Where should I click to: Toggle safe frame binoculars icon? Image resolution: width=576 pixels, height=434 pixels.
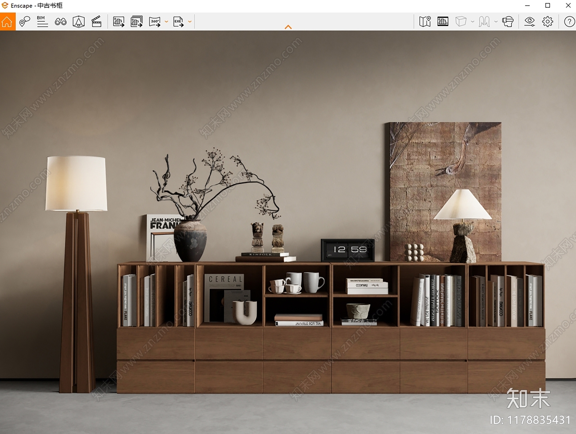pyautogui.click(x=60, y=22)
